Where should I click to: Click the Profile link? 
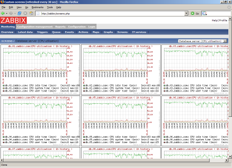point(223,20)
